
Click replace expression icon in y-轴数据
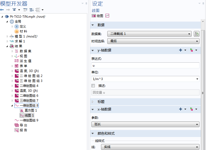[191, 50]
